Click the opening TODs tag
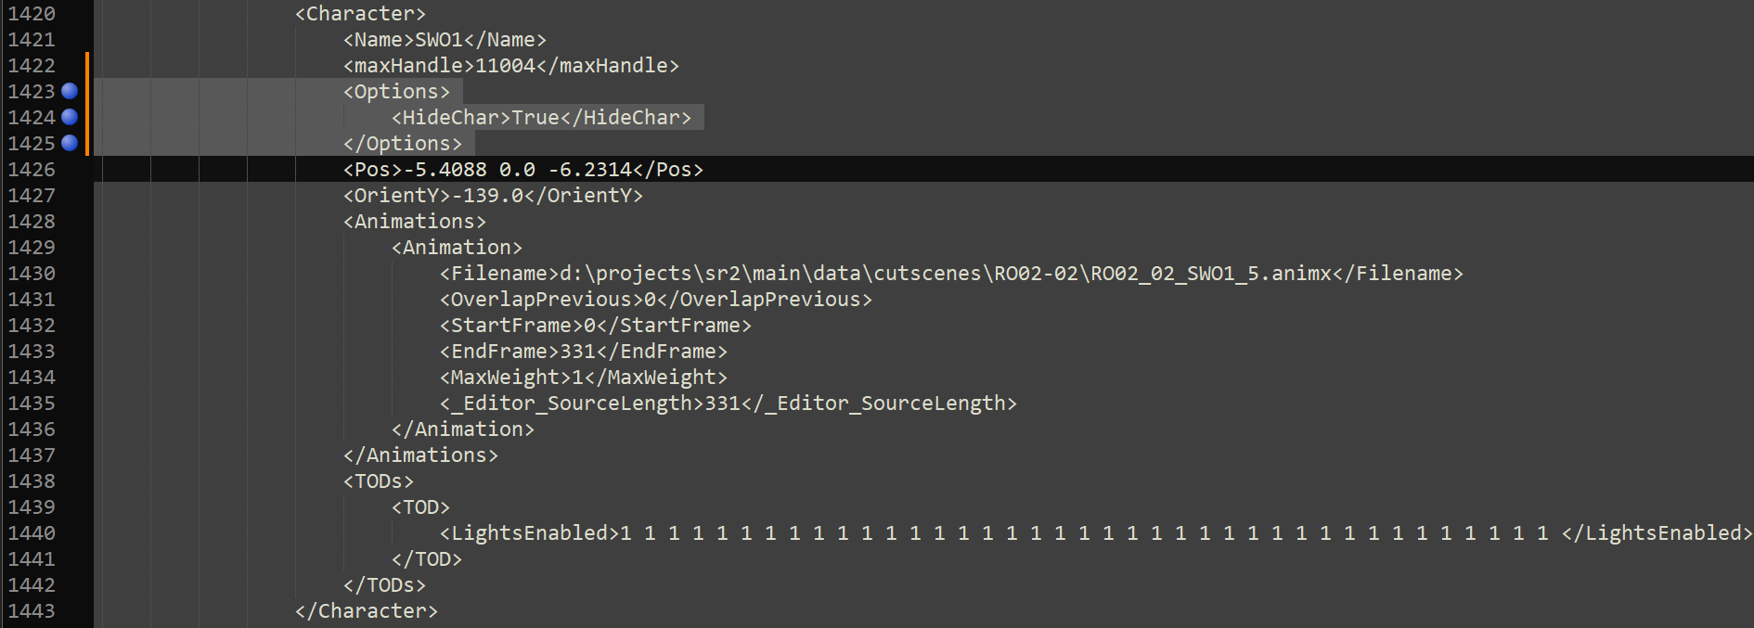The height and width of the screenshot is (628, 1754). pyautogui.click(x=379, y=481)
